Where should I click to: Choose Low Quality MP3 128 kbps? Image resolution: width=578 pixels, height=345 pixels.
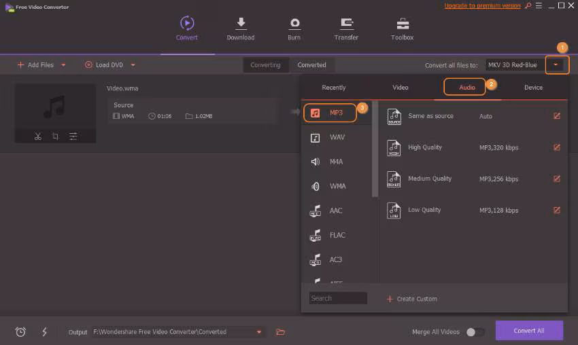tap(473, 211)
